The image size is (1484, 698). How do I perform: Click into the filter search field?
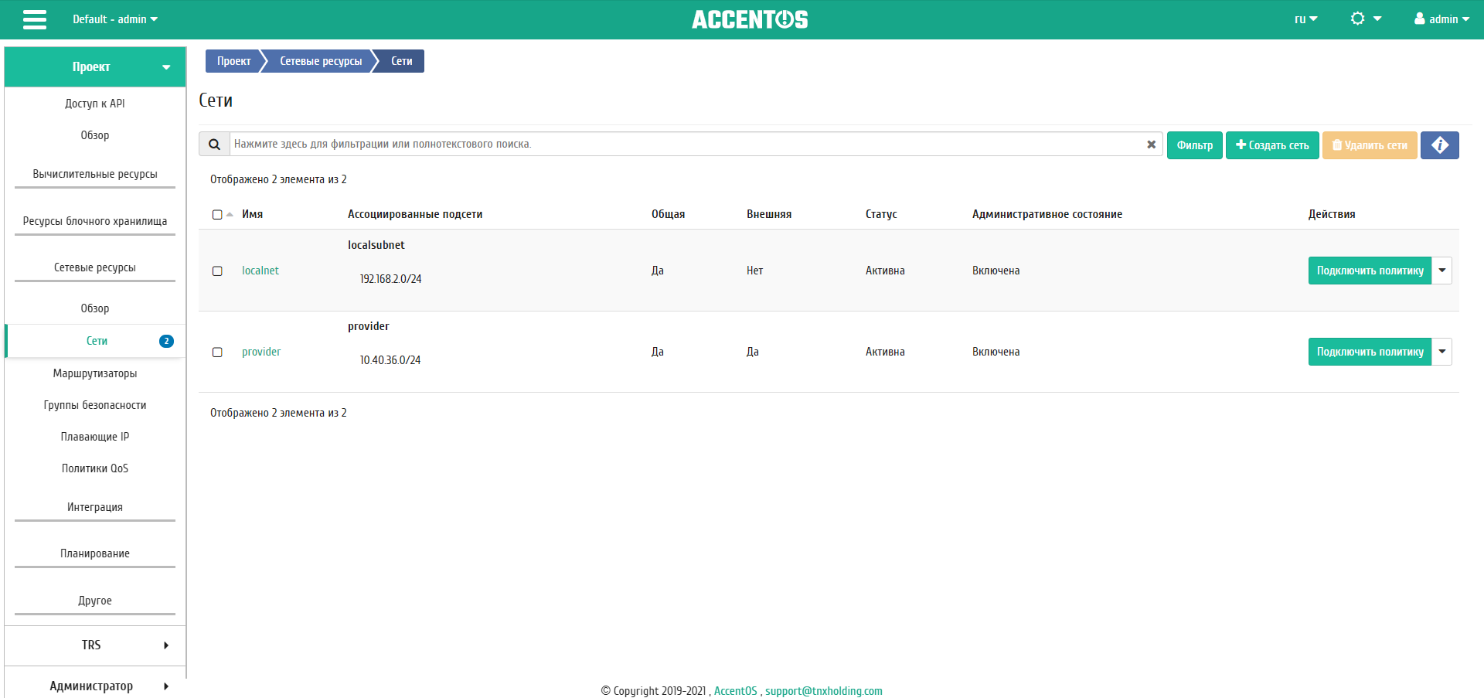tap(688, 145)
